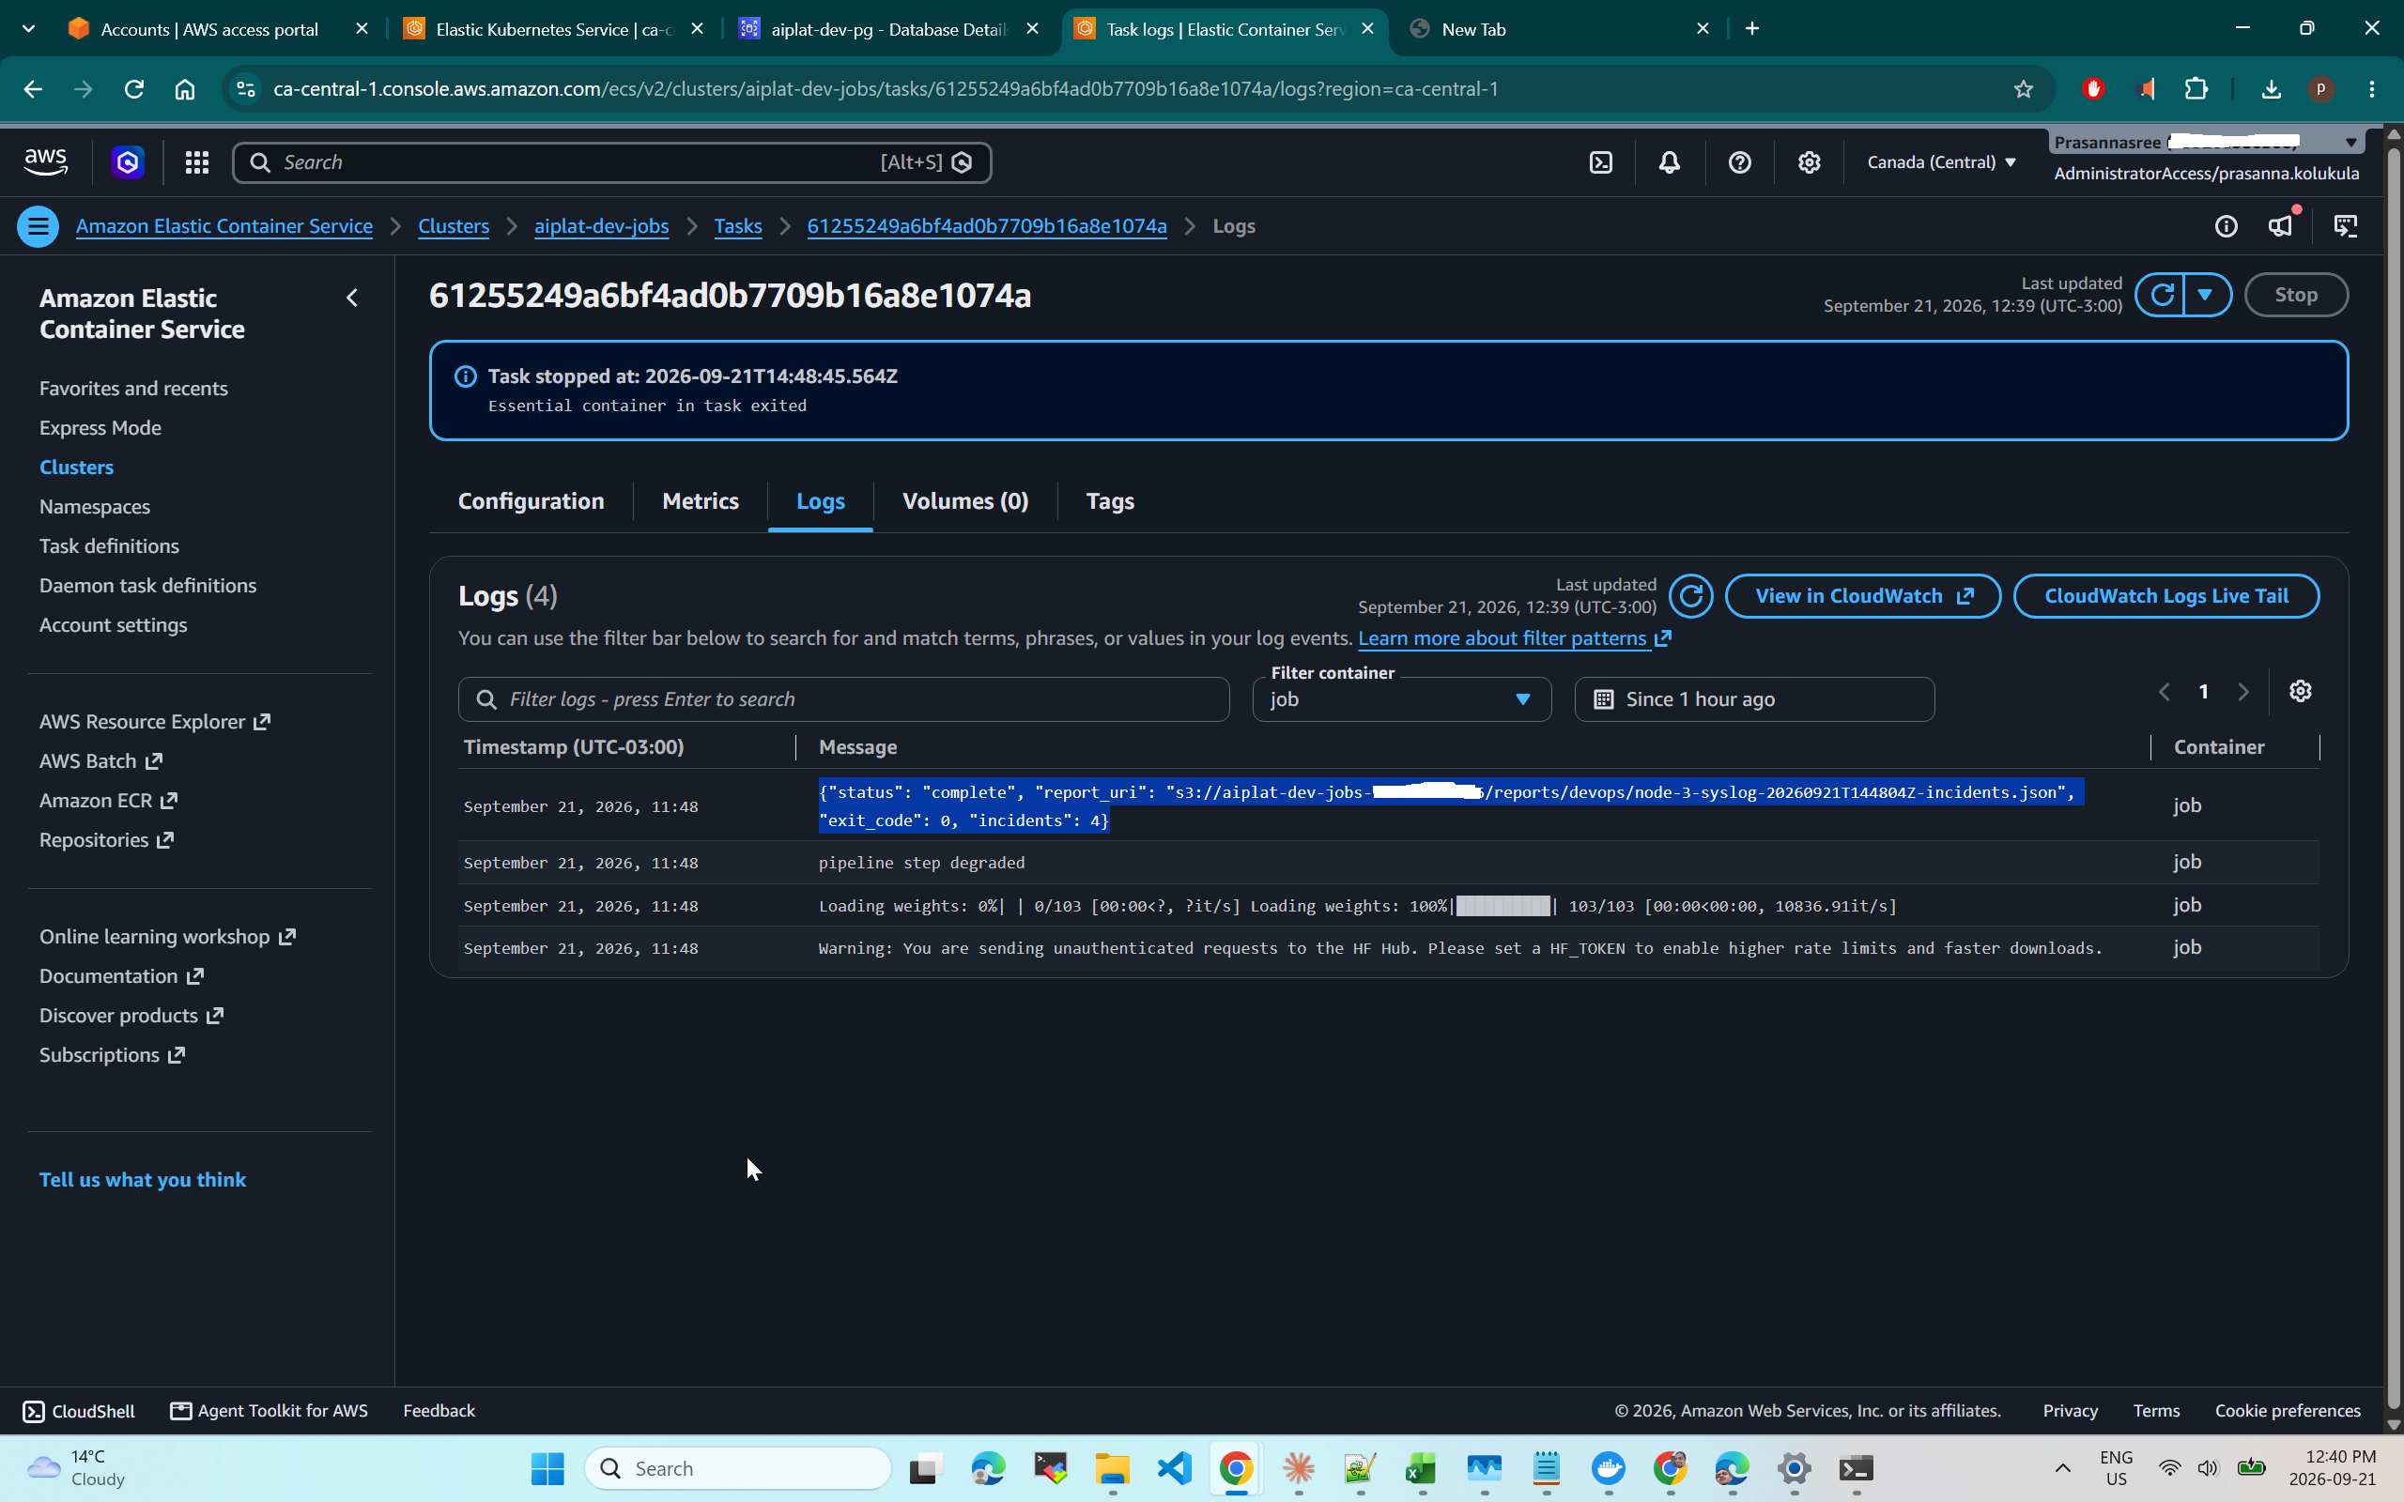
Task: Open the account menu for Prasannasree
Action: pos(2205,142)
